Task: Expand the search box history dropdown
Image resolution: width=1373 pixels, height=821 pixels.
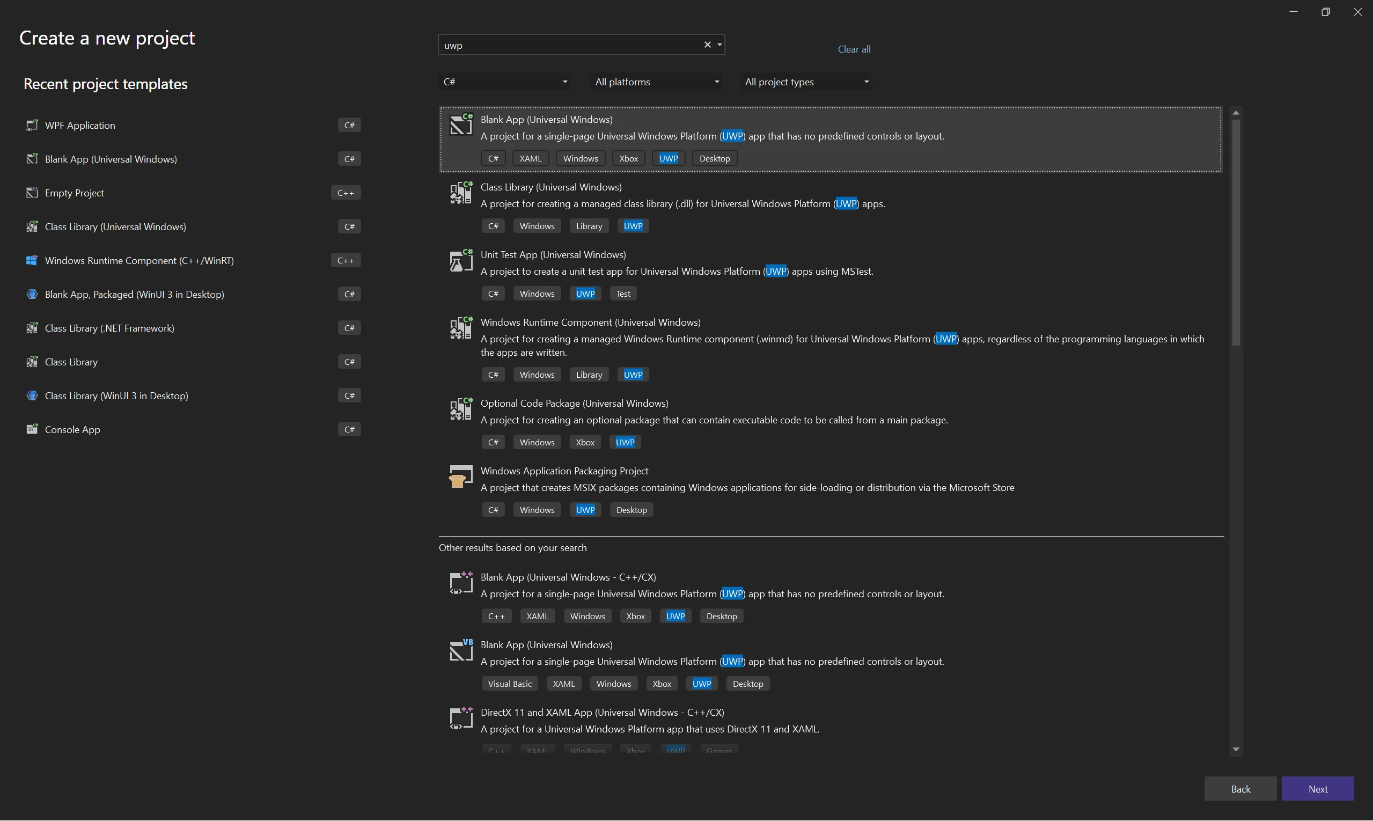Action: 719,45
